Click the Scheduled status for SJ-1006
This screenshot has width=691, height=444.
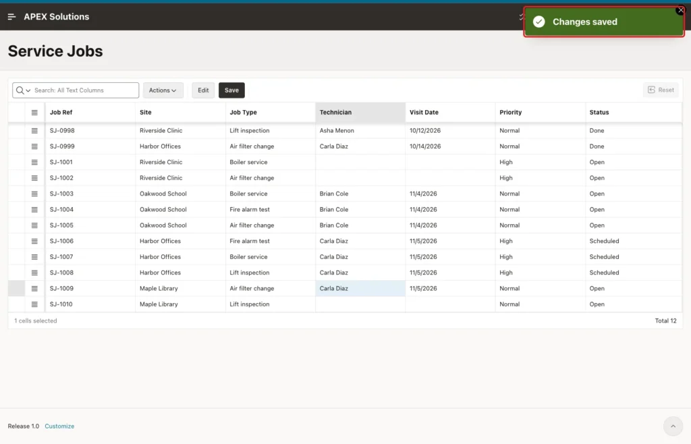(634, 242)
